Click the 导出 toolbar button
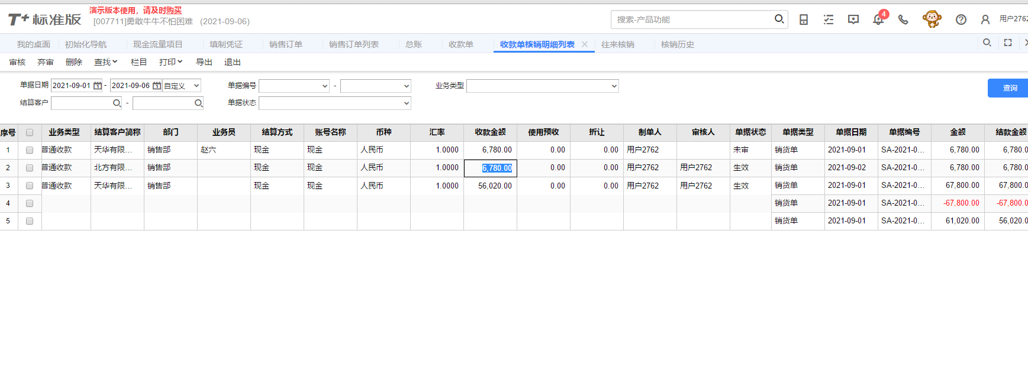This screenshot has width=1028, height=380. (204, 62)
